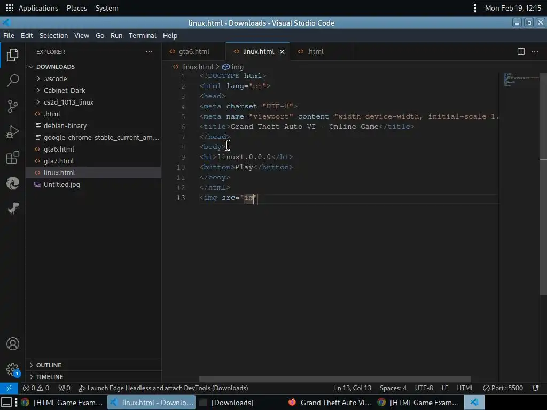Open google-chrome-stable_current_am... file

(93, 137)
